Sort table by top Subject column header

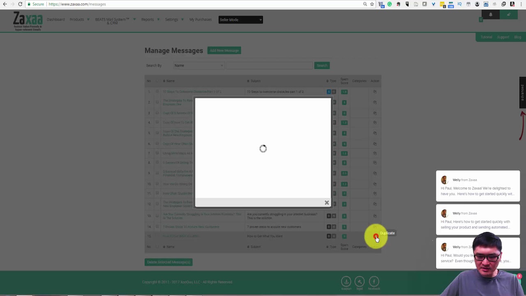click(x=254, y=81)
